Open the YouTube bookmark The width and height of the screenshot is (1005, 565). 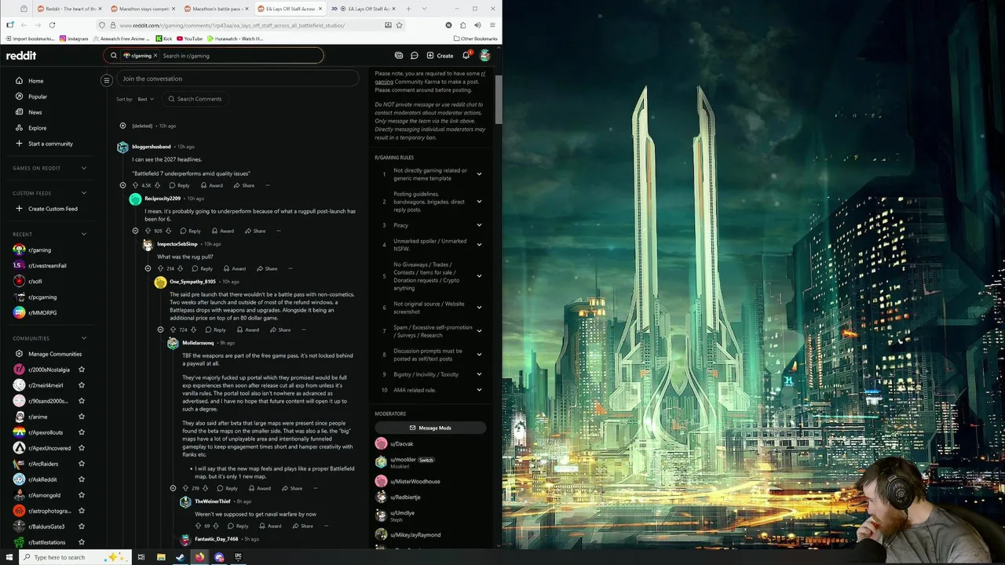(x=188, y=38)
